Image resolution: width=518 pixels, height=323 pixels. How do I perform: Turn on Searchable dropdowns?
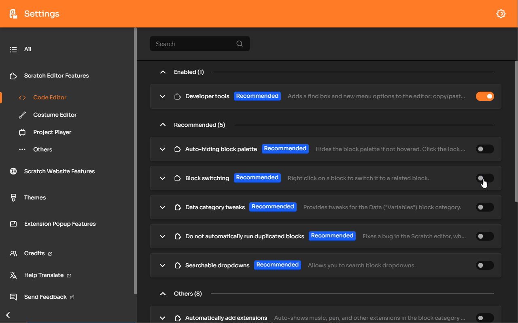(485, 265)
